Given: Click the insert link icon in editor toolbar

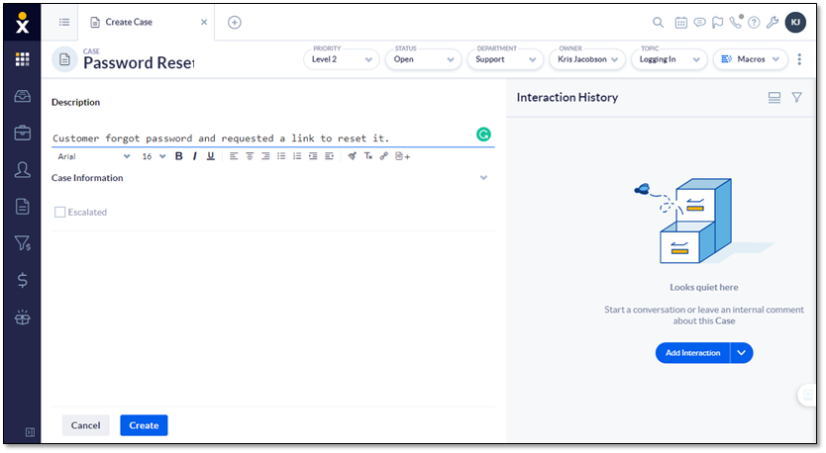Looking at the screenshot, I should pos(384,156).
